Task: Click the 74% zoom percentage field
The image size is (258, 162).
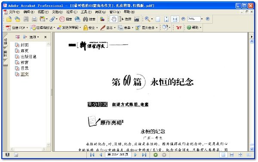Action: pyautogui.click(x=194, y=19)
